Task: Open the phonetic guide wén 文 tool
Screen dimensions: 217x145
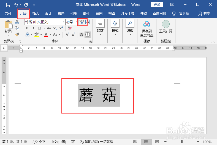Action: (82, 22)
